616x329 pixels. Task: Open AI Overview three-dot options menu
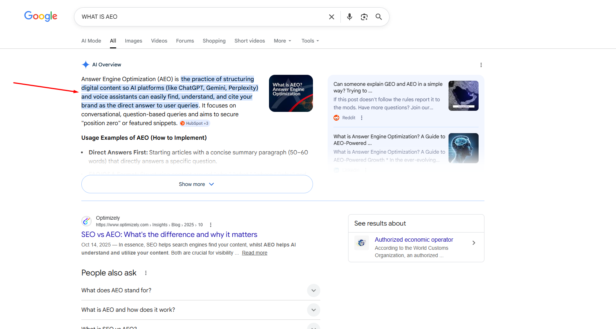[x=481, y=65]
